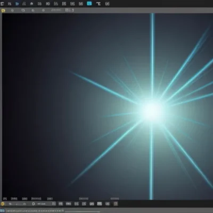Click the highlighted cyan square toolbar icon
This screenshot has height=213, width=213.
tap(89, 3)
